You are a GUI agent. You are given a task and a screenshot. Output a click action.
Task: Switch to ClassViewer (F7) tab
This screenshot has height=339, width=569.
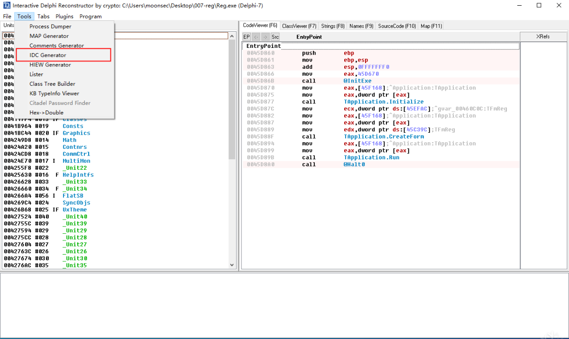299,26
